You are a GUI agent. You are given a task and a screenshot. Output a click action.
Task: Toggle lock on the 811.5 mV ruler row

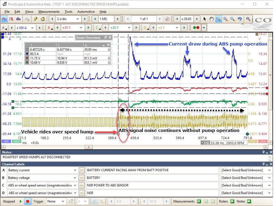(x=109, y=58)
